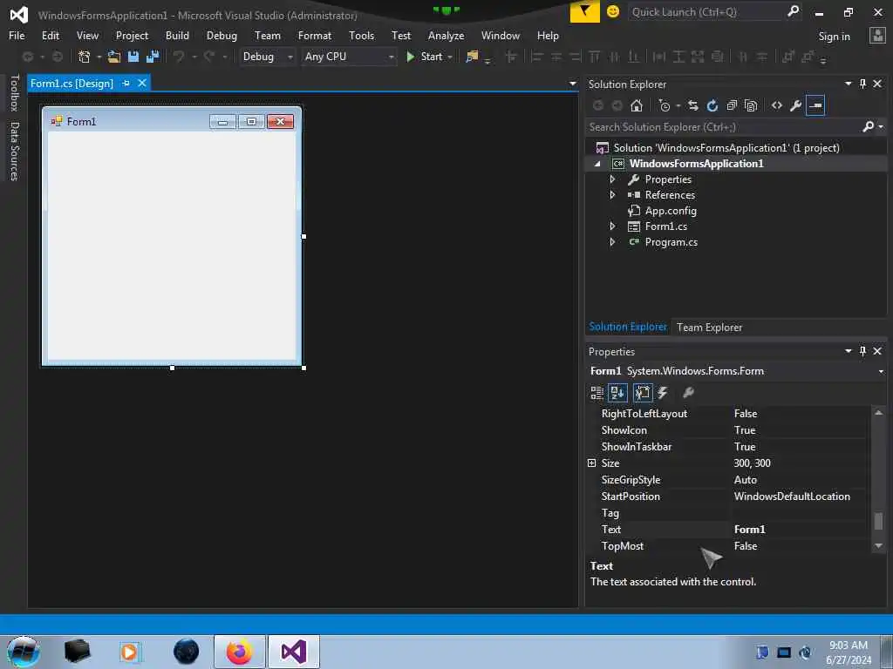Click the Properties grid scrollbar down arrow

(x=878, y=545)
